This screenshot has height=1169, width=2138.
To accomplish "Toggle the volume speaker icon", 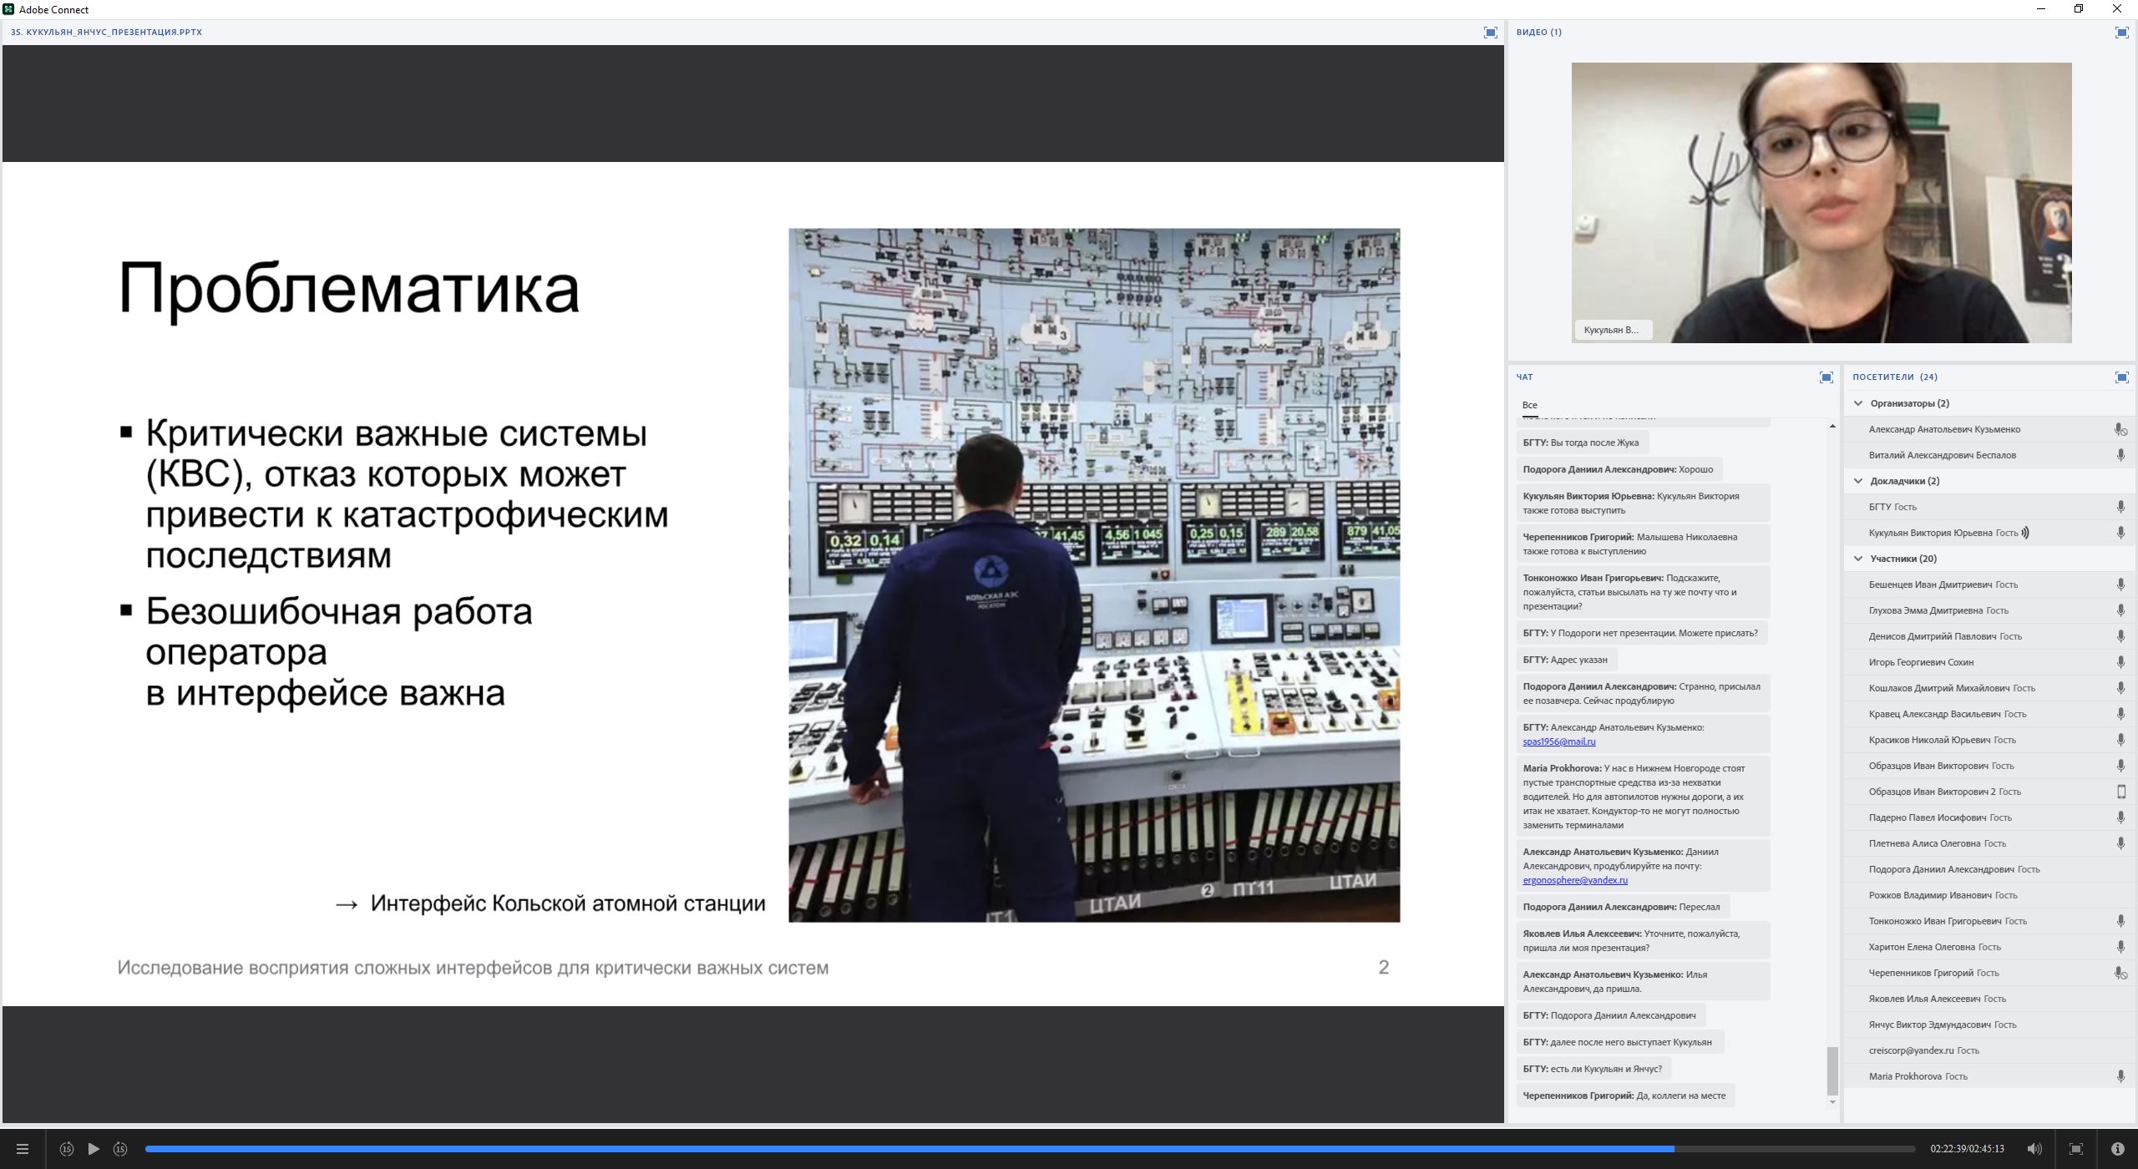I will [2034, 1149].
